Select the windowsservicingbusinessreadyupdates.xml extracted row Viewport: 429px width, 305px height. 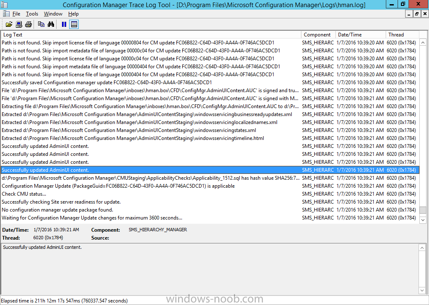(210, 114)
